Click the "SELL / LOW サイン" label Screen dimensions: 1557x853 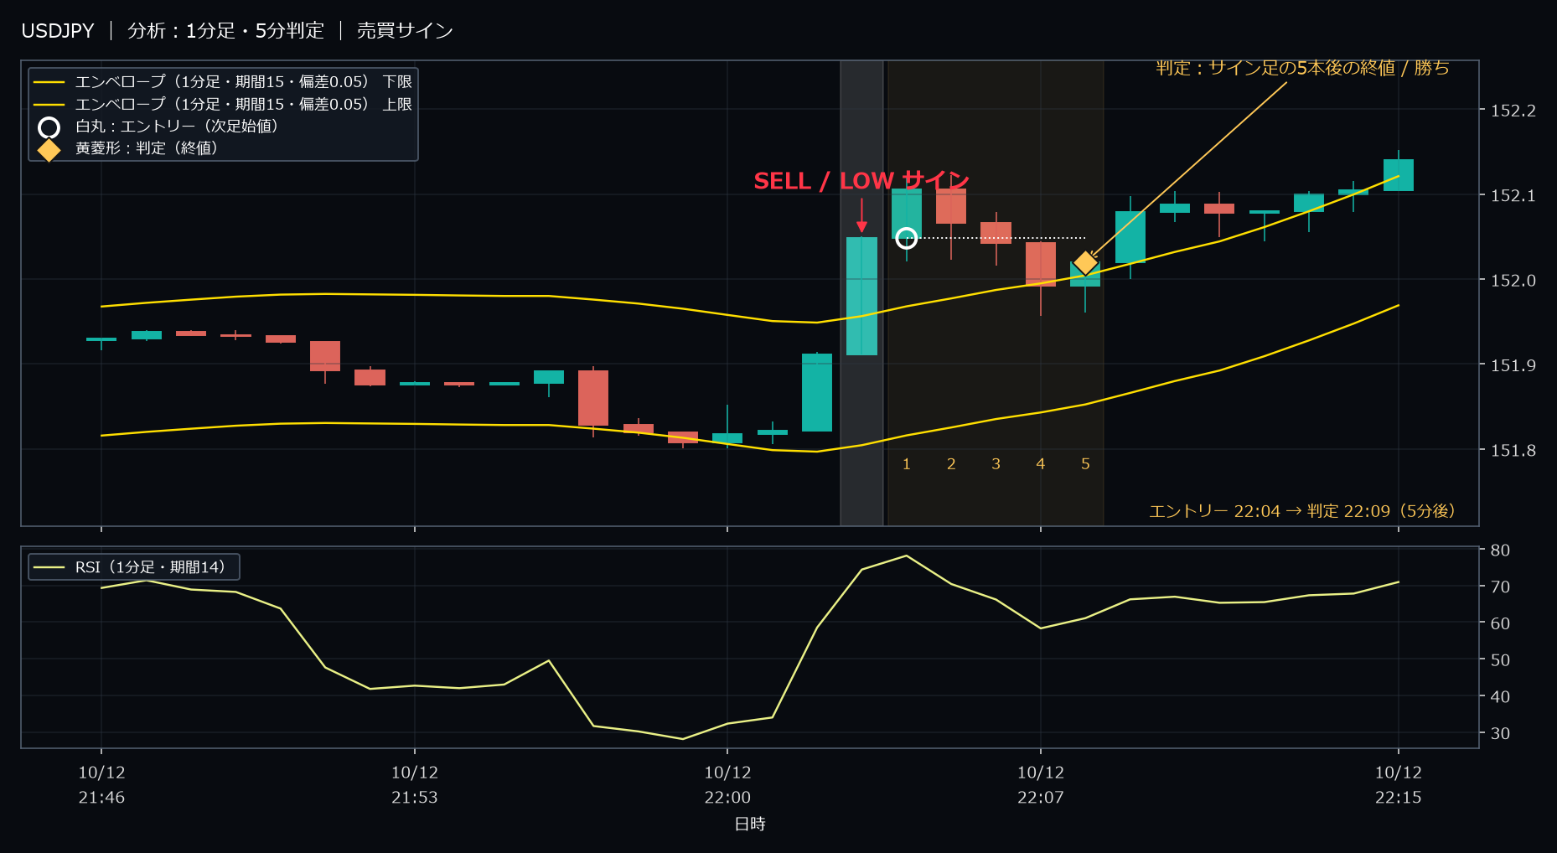point(861,181)
